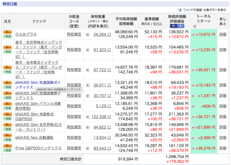The height and width of the screenshot is (165, 231).
Task: Click (内訳を表示) in 保有数量 header
Action: [x=98, y=26]
